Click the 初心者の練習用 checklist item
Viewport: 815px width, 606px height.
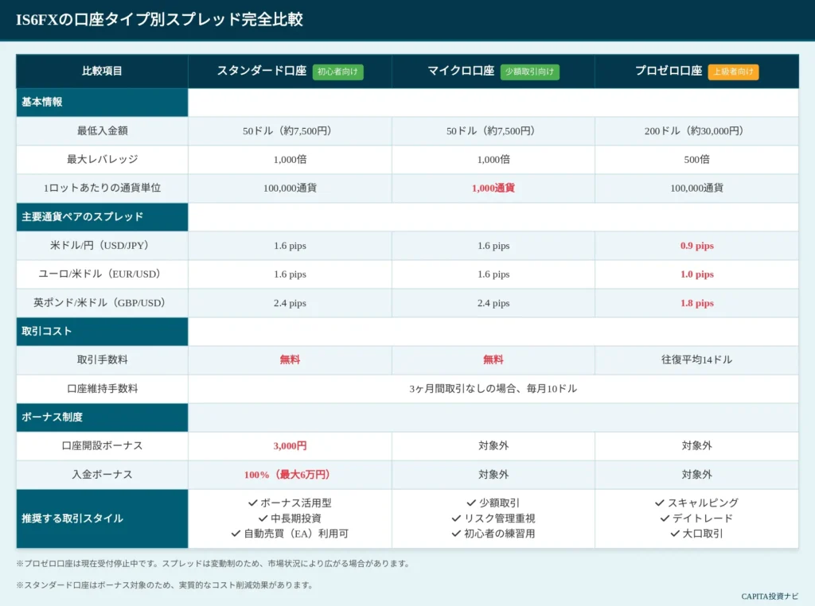pos(493,534)
